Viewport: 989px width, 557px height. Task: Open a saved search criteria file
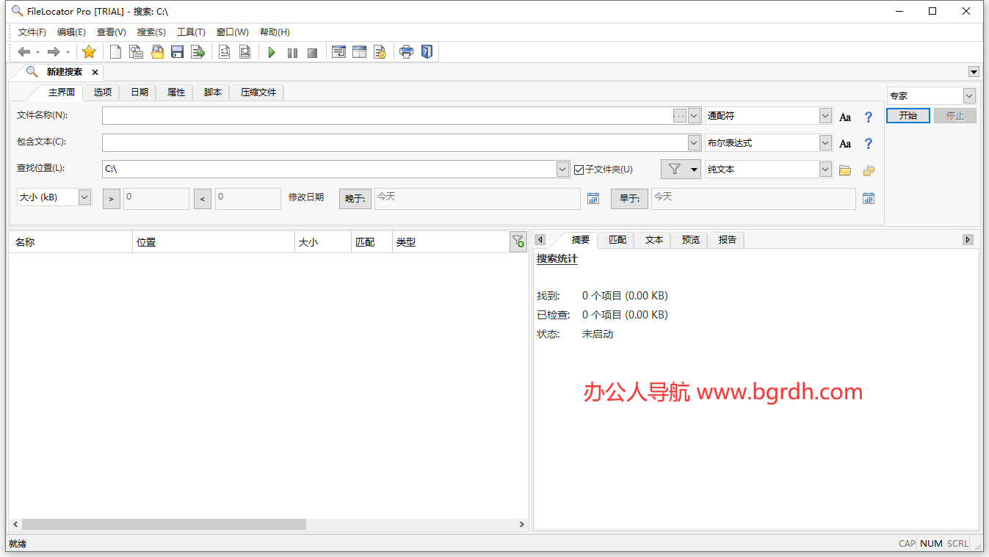pyautogui.click(x=157, y=51)
